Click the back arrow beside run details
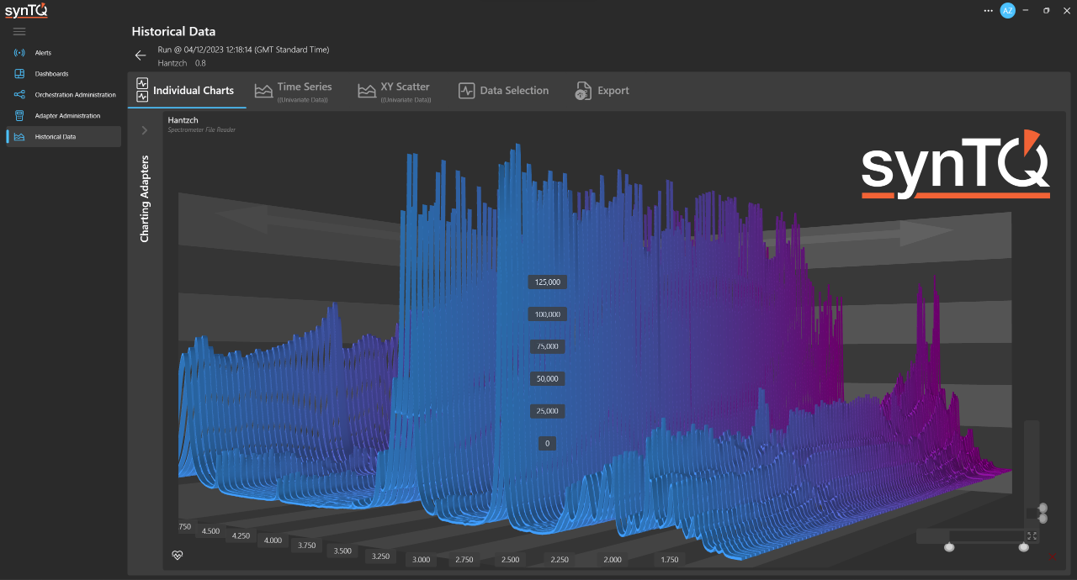The height and width of the screenshot is (580, 1077). click(x=141, y=55)
